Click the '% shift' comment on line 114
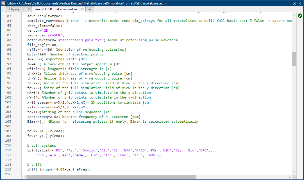304x180 pixels. coord(34,165)
